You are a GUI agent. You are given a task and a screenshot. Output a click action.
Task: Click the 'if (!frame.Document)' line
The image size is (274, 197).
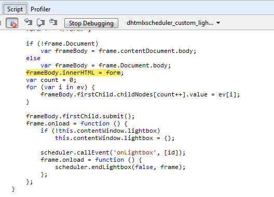coord(62,44)
